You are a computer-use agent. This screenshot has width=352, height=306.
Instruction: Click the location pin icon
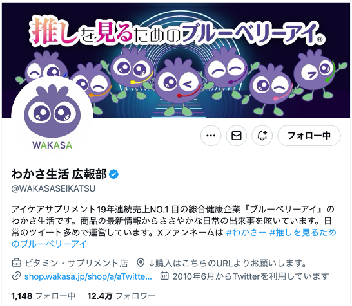click(x=141, y=263)
